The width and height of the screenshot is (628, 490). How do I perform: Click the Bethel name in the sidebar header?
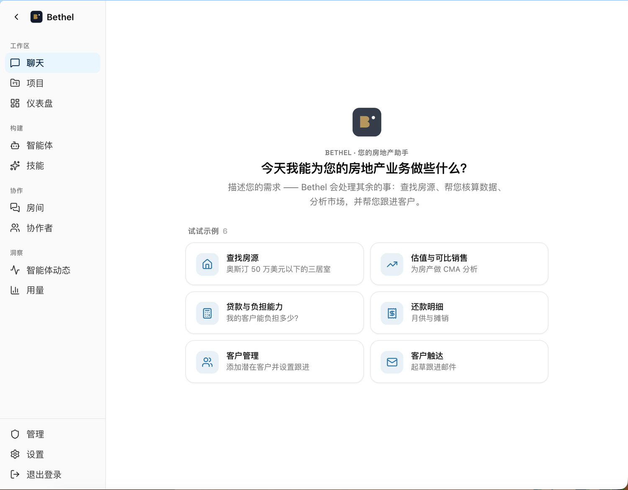[60, 17]
